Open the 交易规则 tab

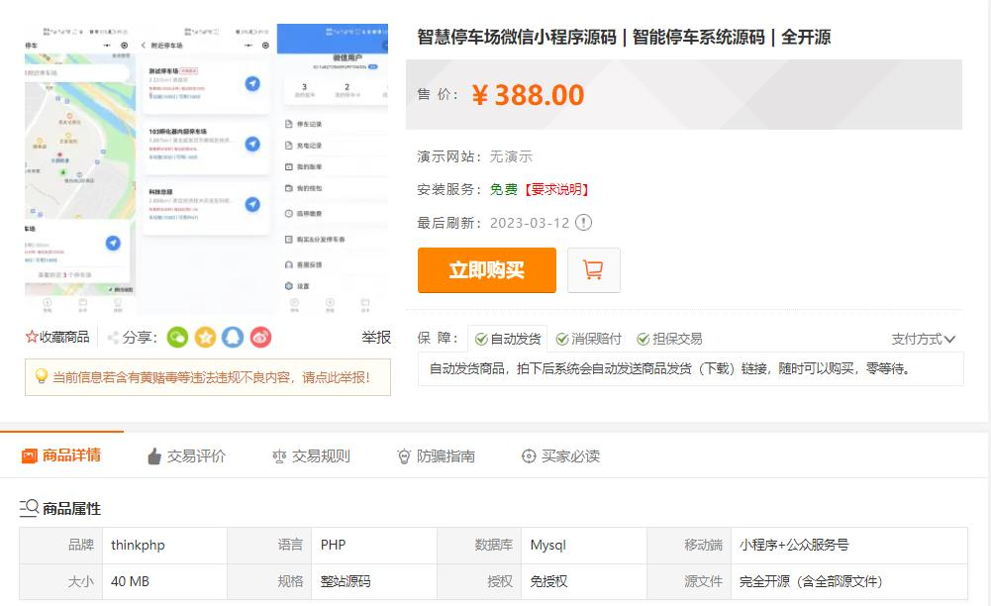pyautogui.click(x=311, y=456)
